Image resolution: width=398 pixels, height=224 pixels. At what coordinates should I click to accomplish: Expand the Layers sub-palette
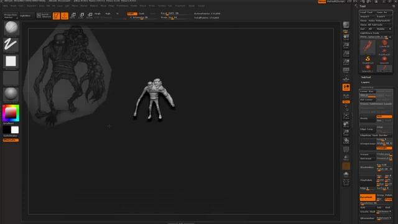click(x=365, y=82)
